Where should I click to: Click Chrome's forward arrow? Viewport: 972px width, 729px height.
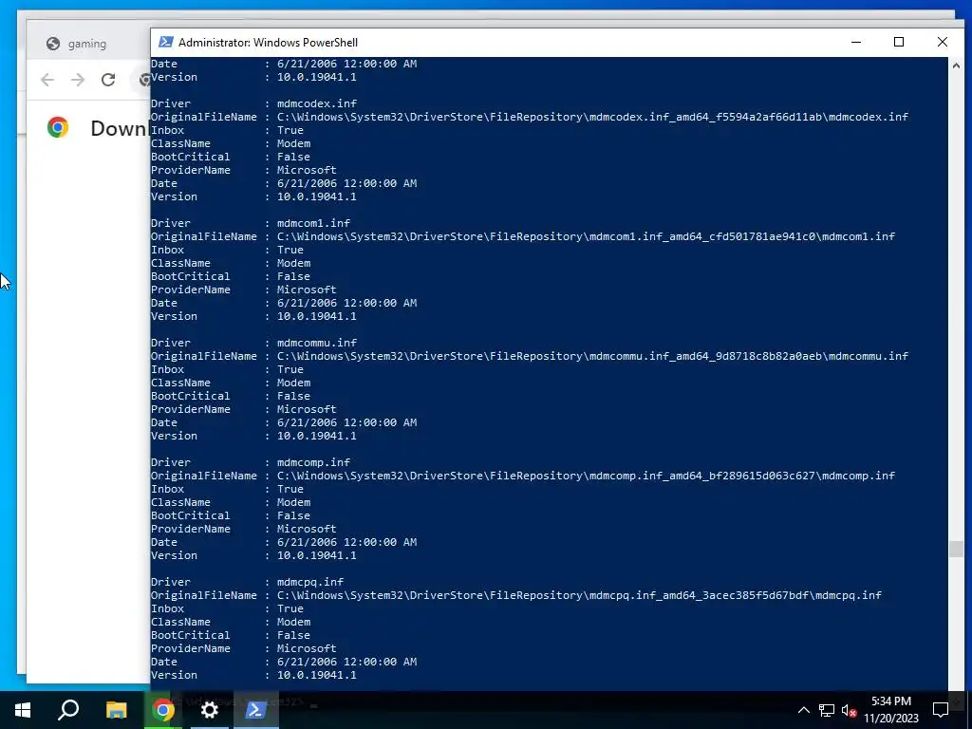78,80
